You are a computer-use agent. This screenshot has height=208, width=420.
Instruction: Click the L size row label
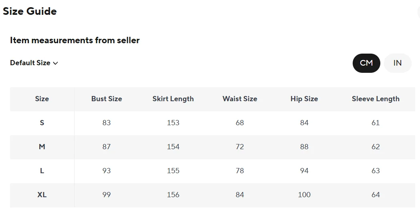pos(42,171)
